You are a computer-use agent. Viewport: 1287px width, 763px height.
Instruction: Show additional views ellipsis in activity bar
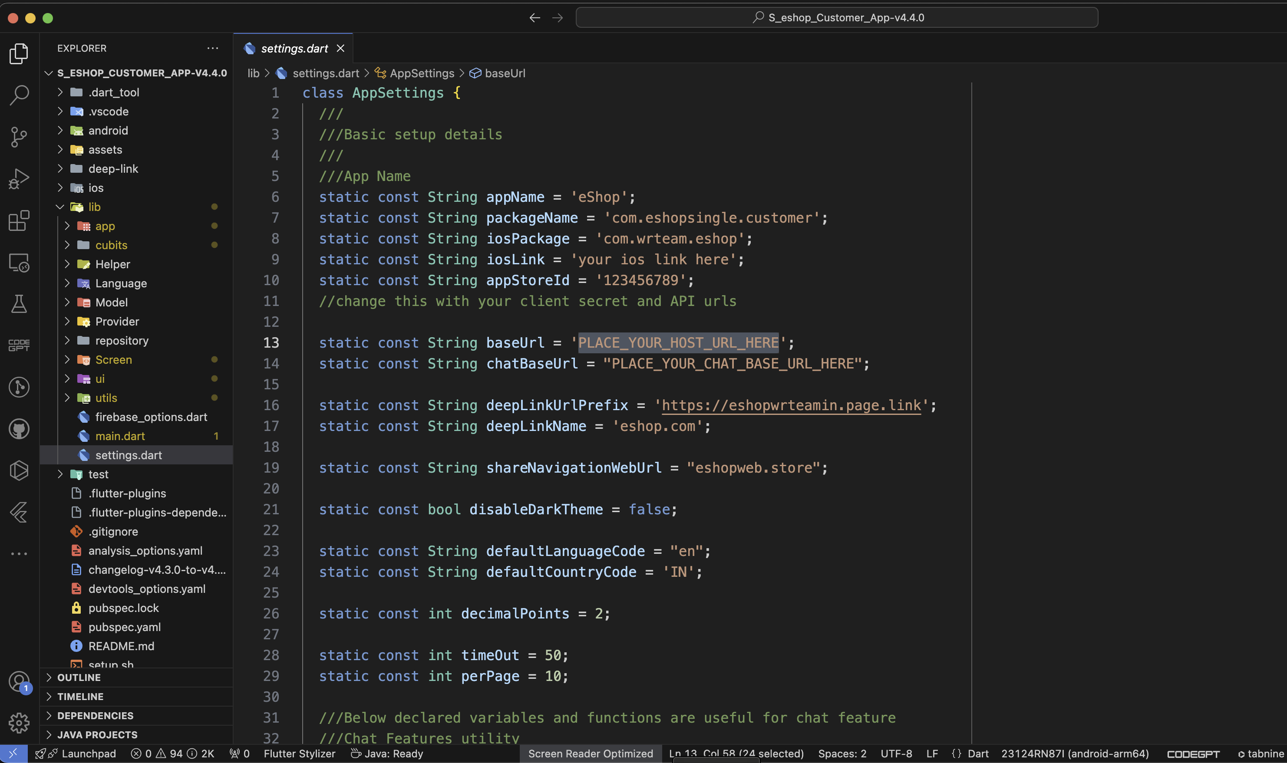pos(19,554)
